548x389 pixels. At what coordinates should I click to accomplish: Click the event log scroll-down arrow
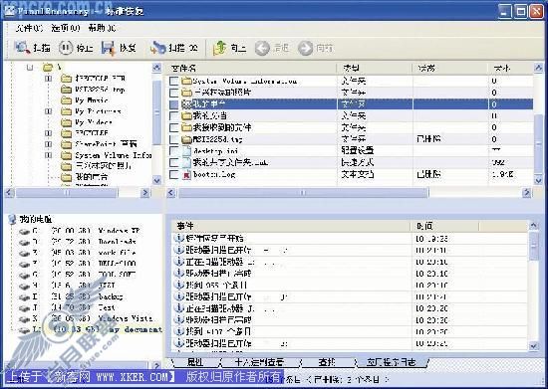tap(533, 346)
